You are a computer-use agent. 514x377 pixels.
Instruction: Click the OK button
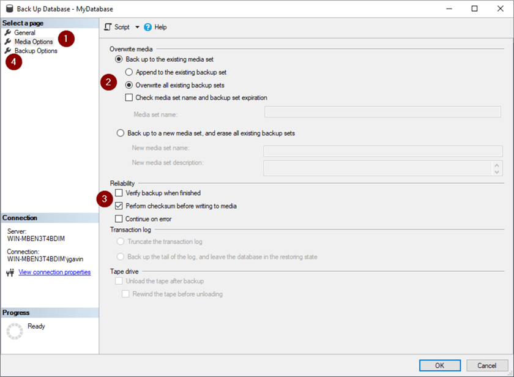[x=440, y=365]
